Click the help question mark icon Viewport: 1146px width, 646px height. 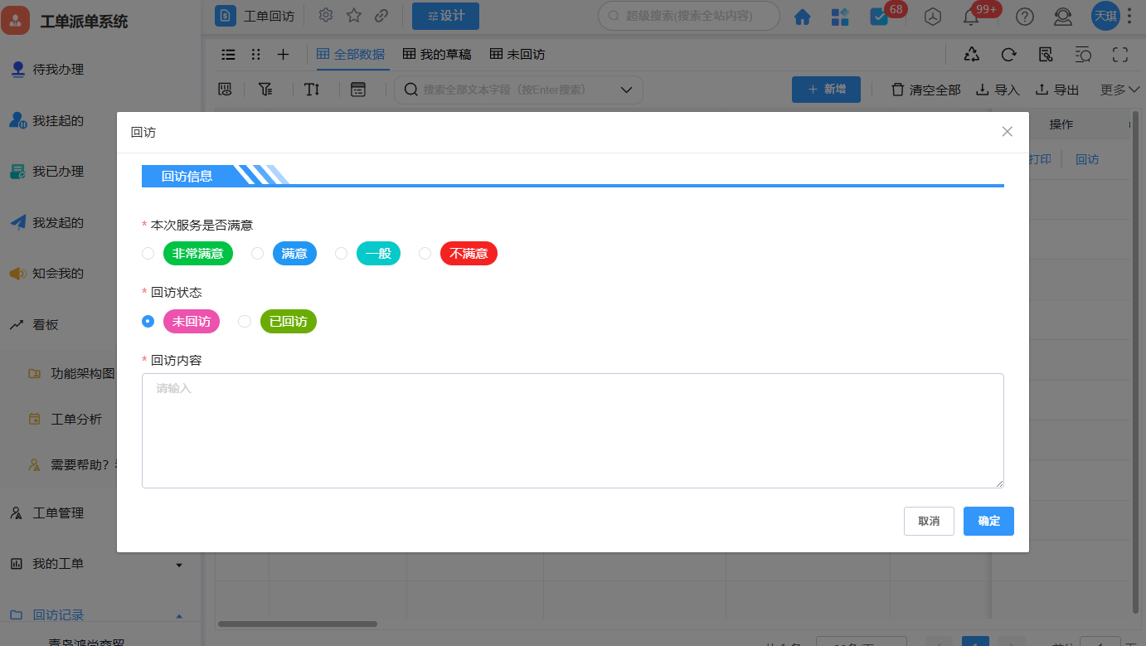pyautogui.click(x=1025, y=17)
